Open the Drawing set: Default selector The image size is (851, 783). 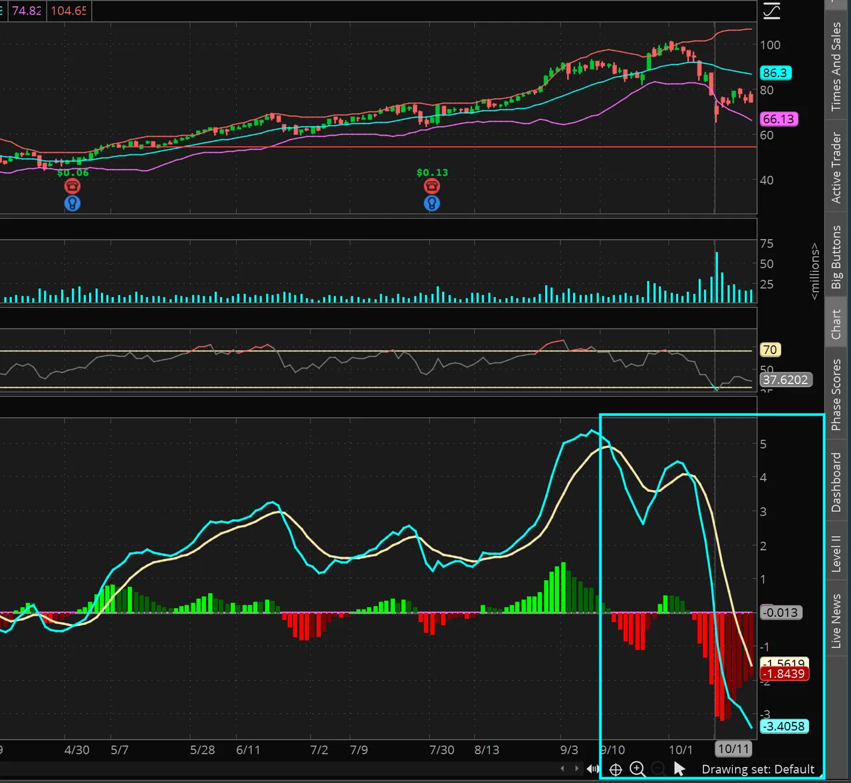pos(758,769)
